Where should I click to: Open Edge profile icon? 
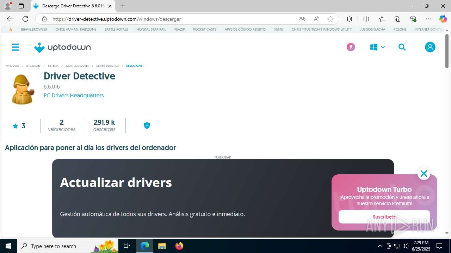[x=8, y=6]
